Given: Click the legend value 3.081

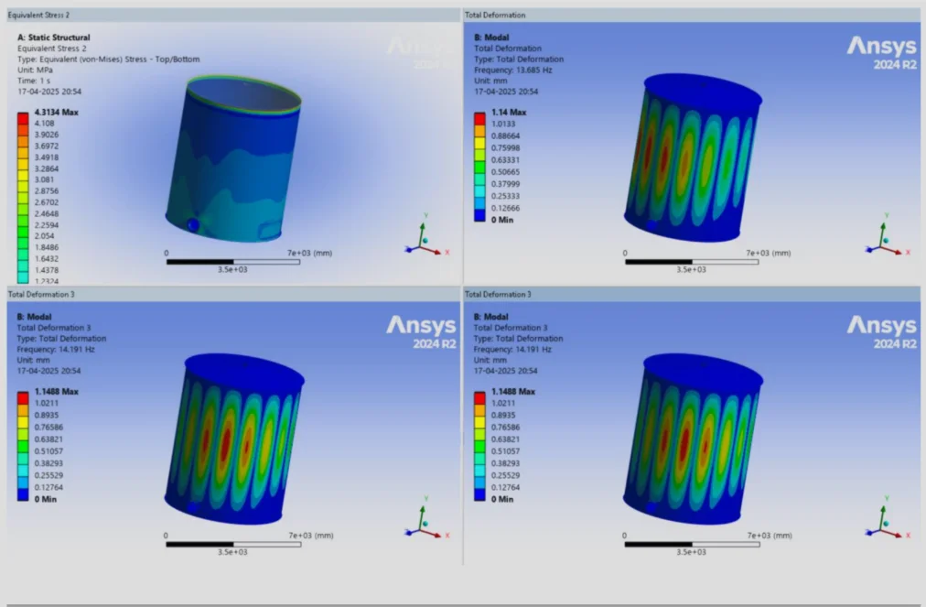Looking at the screenshot, I should [x=44, y=179].
